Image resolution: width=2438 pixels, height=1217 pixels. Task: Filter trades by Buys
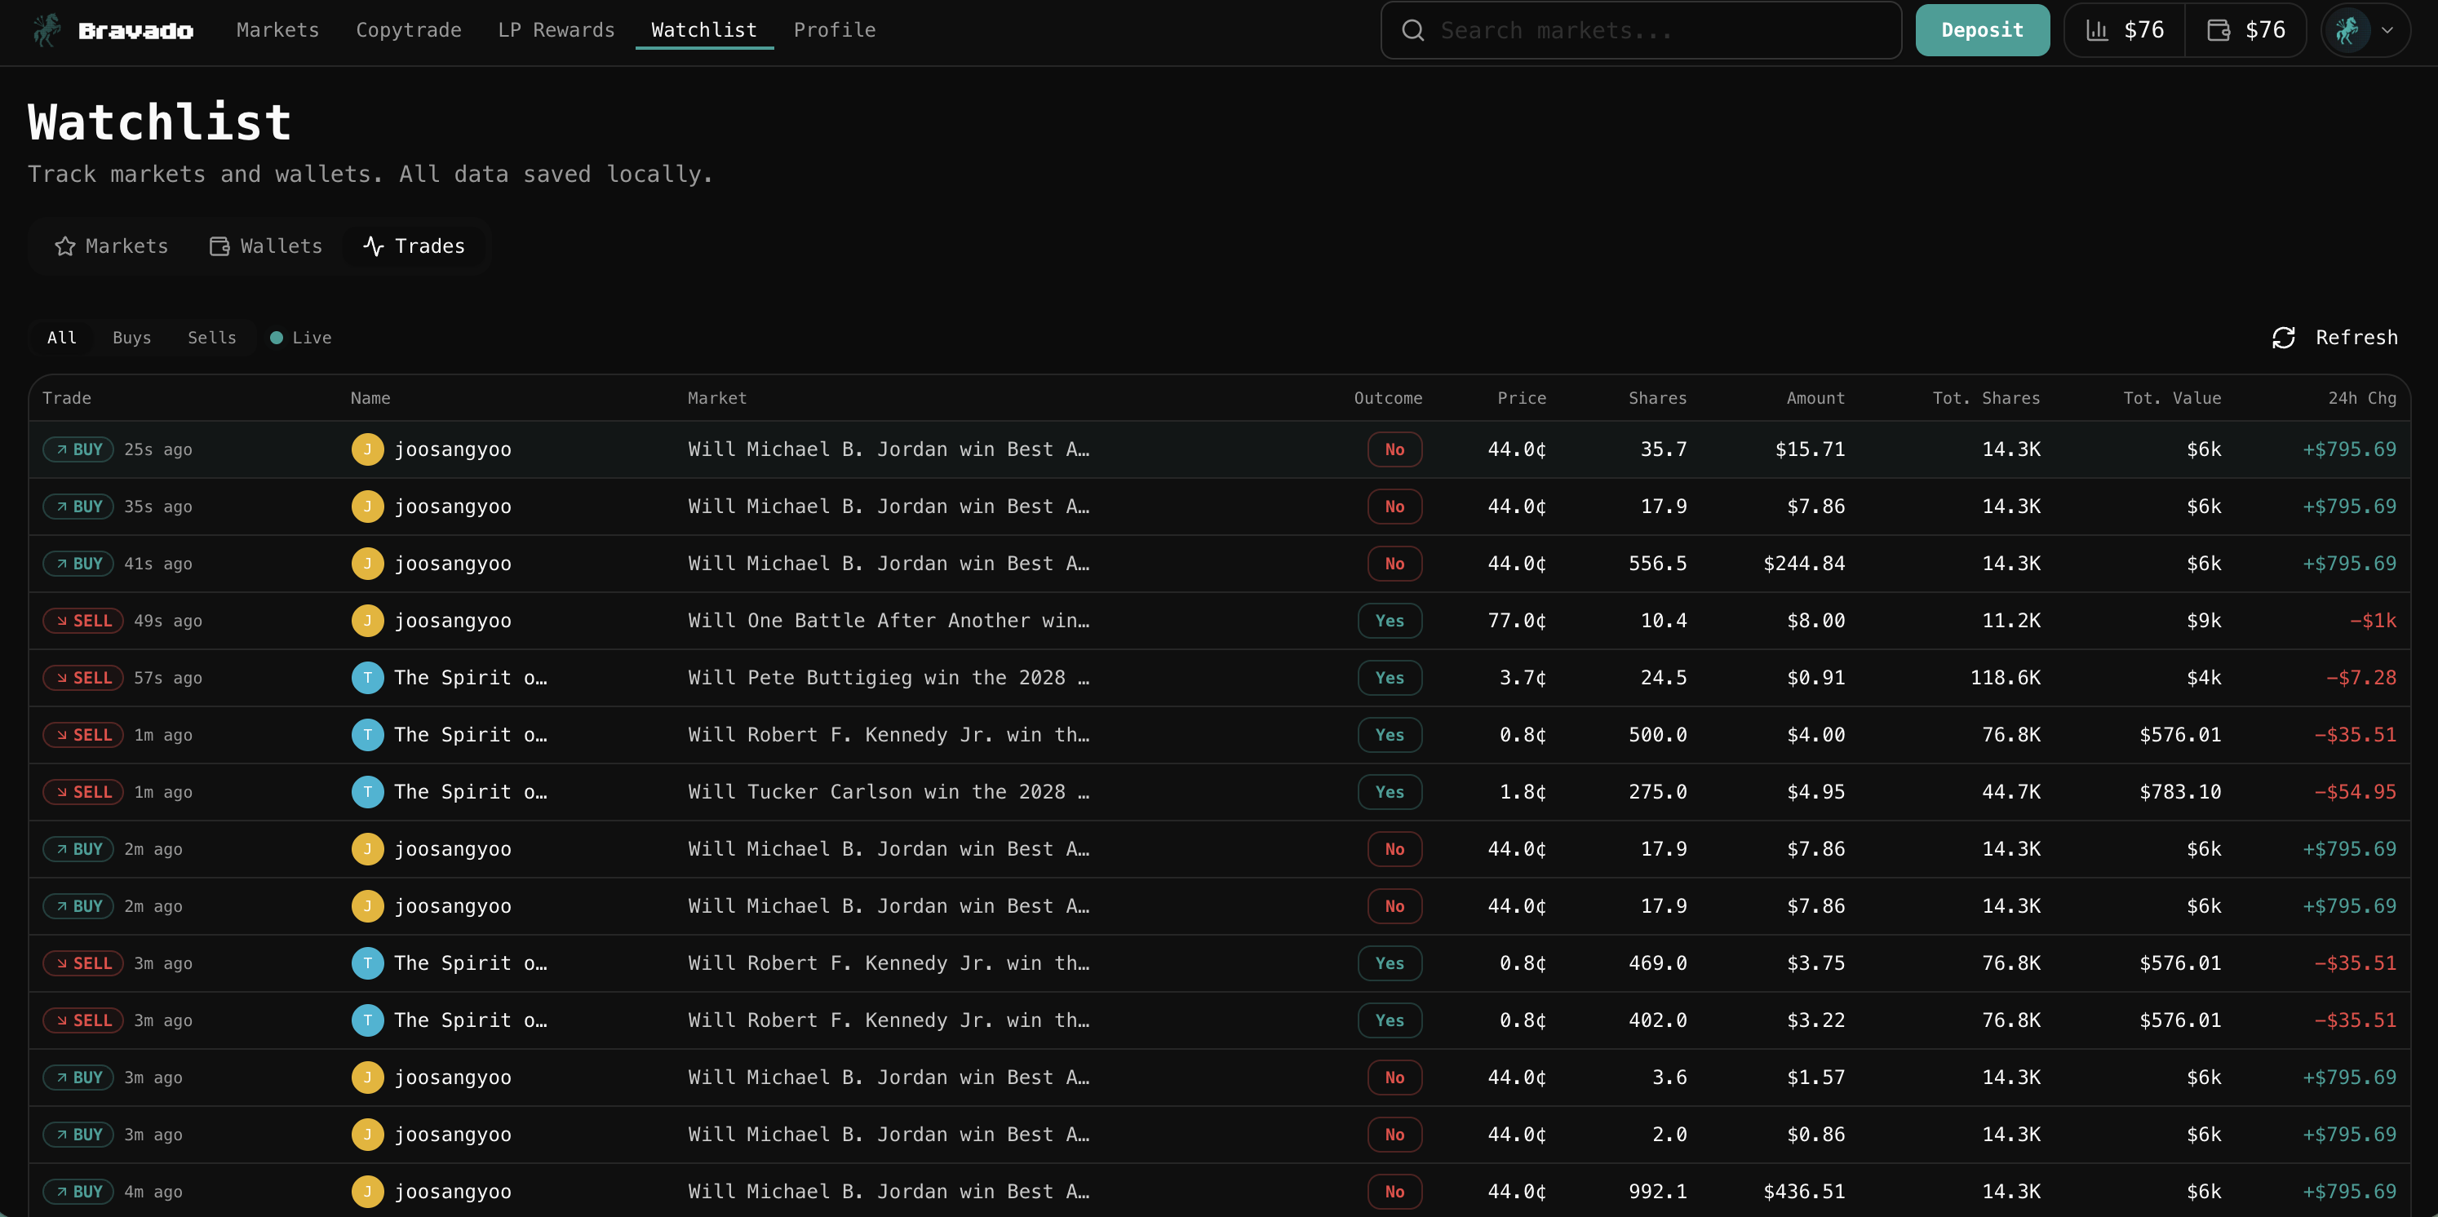pyautogui.click(x=131, y=338)
